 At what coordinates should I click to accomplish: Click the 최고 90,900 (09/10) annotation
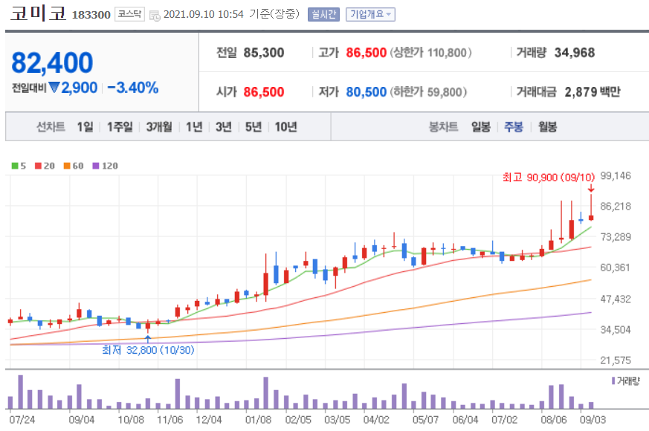pyautogui.click(x=546, y=178)
